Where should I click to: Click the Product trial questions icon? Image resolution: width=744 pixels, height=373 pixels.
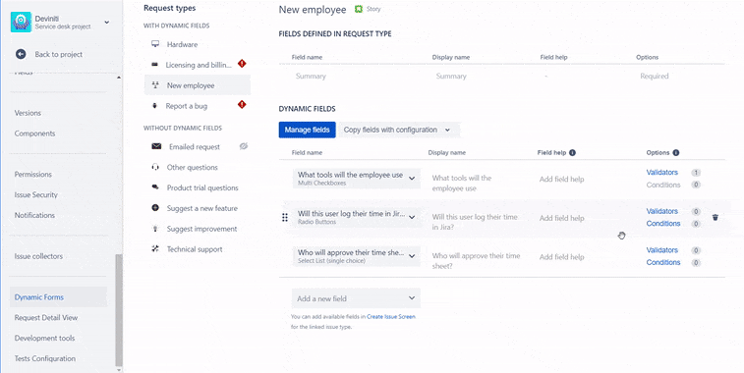click(x=154, y=187)
